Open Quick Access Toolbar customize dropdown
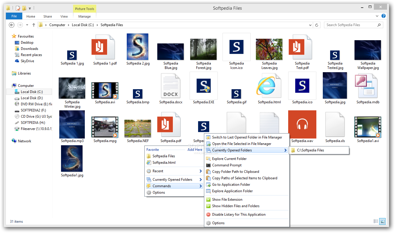 pos(30,8)
